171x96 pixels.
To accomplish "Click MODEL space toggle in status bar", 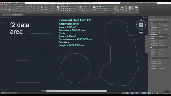I will coord(124,93).
